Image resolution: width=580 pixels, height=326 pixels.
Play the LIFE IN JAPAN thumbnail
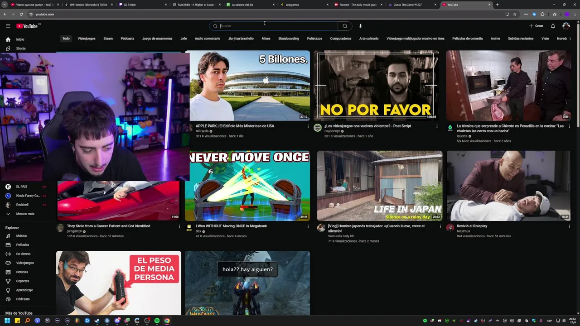[x=380, y=186]
